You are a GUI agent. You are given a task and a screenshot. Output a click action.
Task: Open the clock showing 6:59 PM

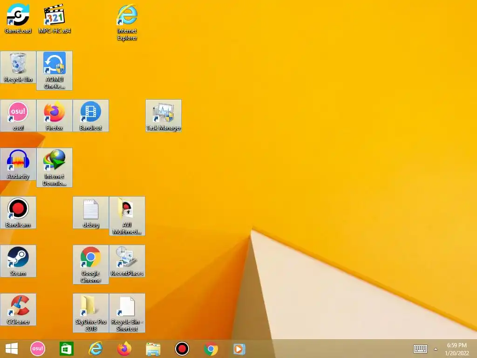pyautogui.click(x=457, y=349)
